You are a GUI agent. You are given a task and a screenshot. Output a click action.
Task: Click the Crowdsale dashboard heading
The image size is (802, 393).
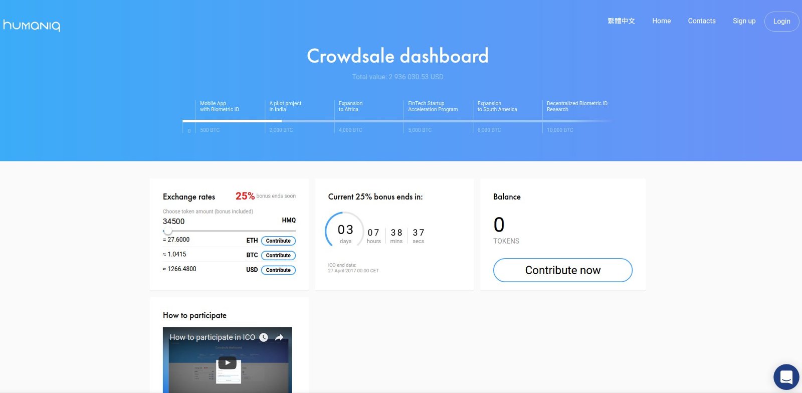(x=397, y=56)
